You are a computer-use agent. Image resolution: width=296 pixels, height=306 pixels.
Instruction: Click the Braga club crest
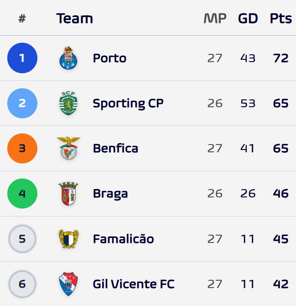point(68,193)
